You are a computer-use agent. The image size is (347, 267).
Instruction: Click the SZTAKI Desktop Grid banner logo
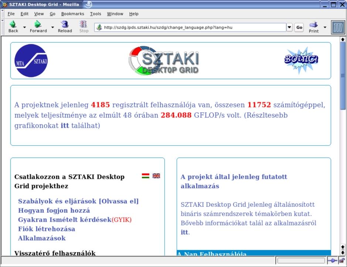point(164,60)
